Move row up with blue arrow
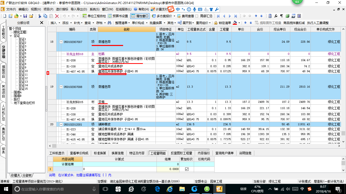Image resolution: width=346 pixels, height=194 pixels. point(245,23)
